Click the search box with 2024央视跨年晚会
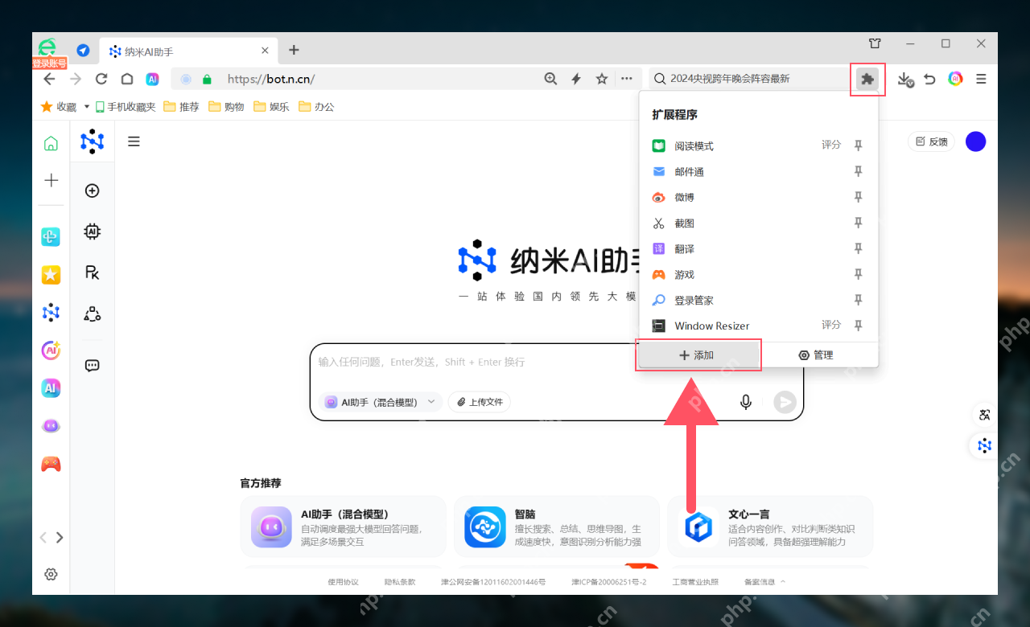Screen dimensions: 1030x627 click(748, 79)
